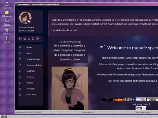
Task: Open Blogs & Tutorials section
Action: [x=33, y=59]
